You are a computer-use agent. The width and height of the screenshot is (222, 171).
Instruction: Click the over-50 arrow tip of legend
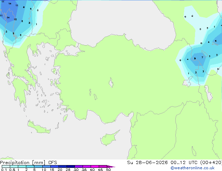(x=111, y=166)
